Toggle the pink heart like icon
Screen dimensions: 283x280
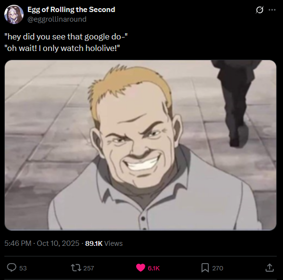click(x=141, y=267)
